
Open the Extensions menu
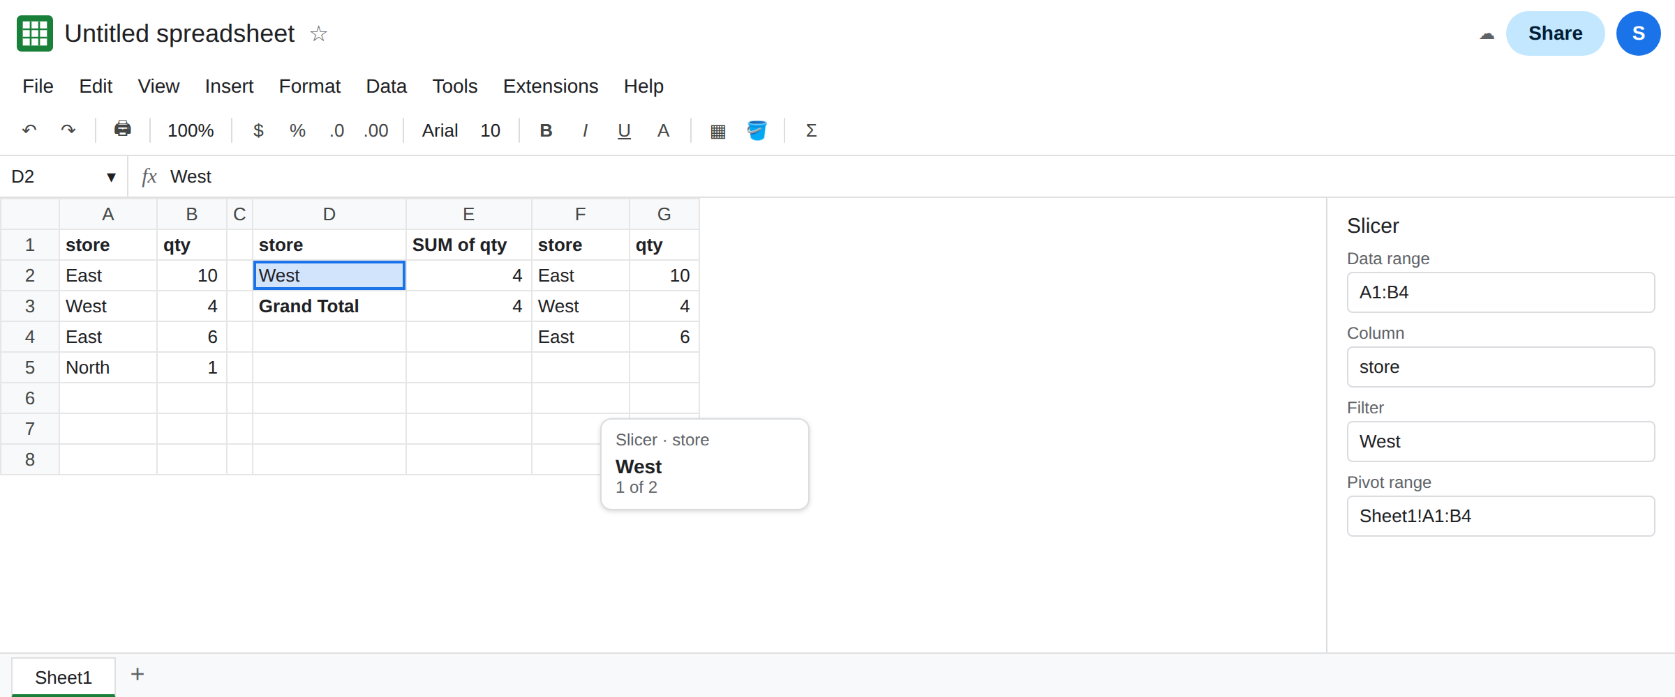[551, 86]
